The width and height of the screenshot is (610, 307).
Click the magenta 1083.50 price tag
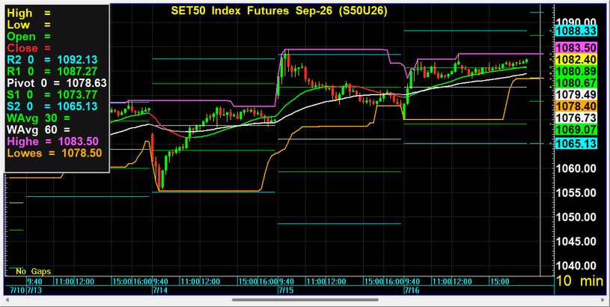click(x=576, y=48)
